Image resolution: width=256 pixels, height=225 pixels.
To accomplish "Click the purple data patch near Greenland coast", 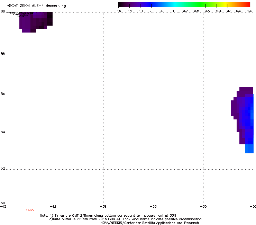I will point(36,22).
